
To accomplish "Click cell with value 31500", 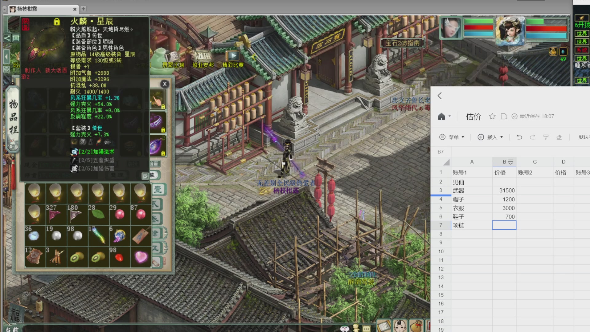I will point(504,191).
